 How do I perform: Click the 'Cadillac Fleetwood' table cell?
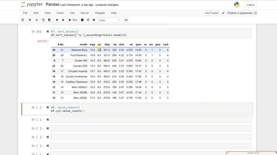(x=77, y=82)
